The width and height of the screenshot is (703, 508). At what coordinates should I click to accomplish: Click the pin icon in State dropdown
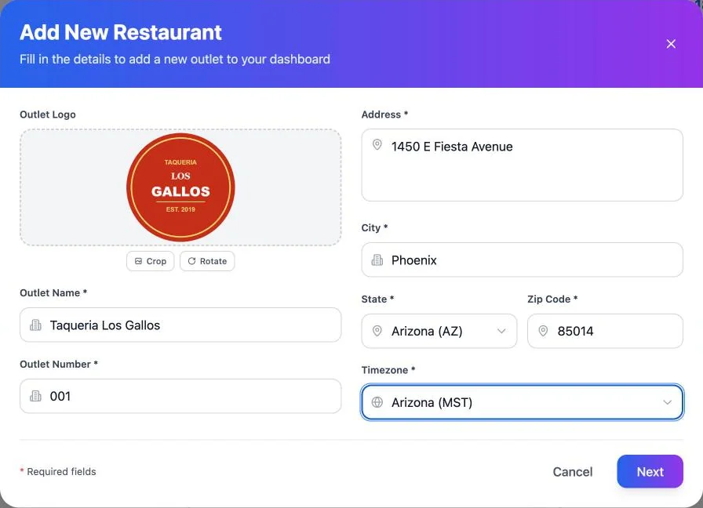(377, 331)
